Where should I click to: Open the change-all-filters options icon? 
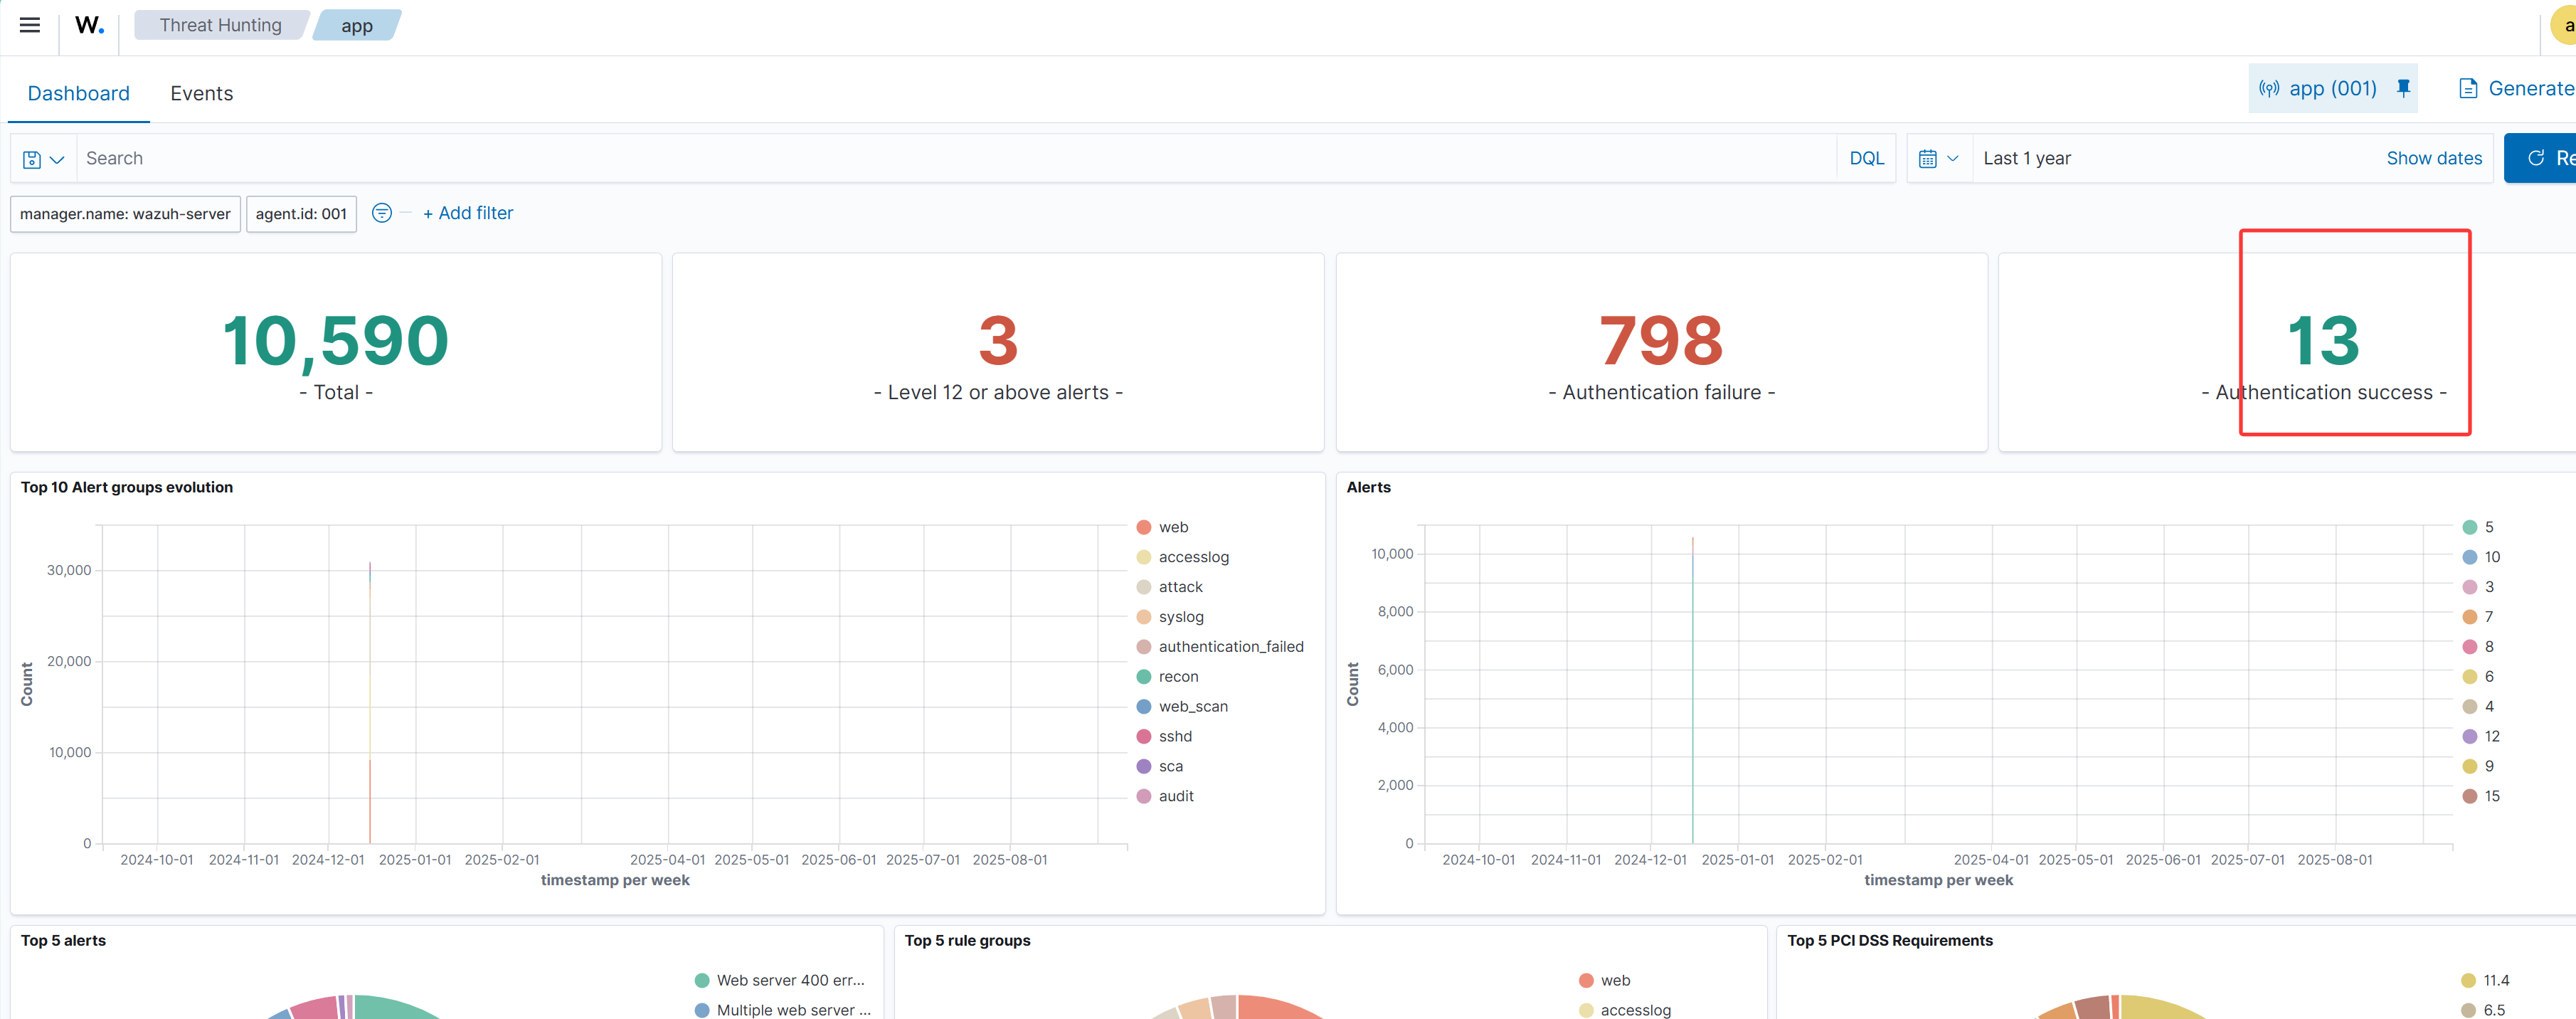tap(381, 213)
